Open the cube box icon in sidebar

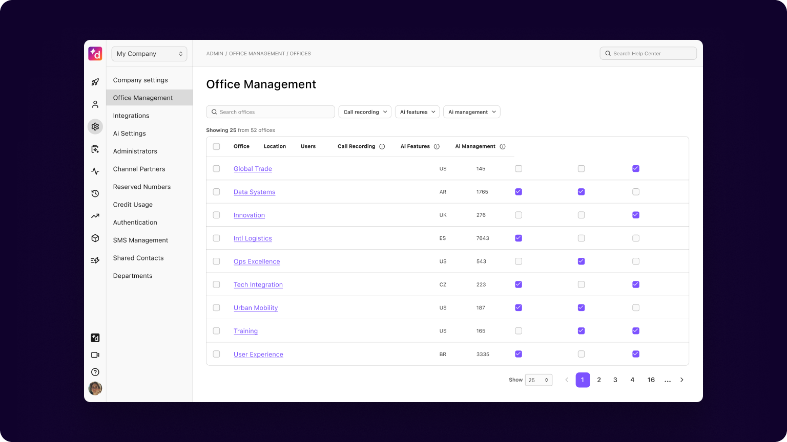(95, 238)
